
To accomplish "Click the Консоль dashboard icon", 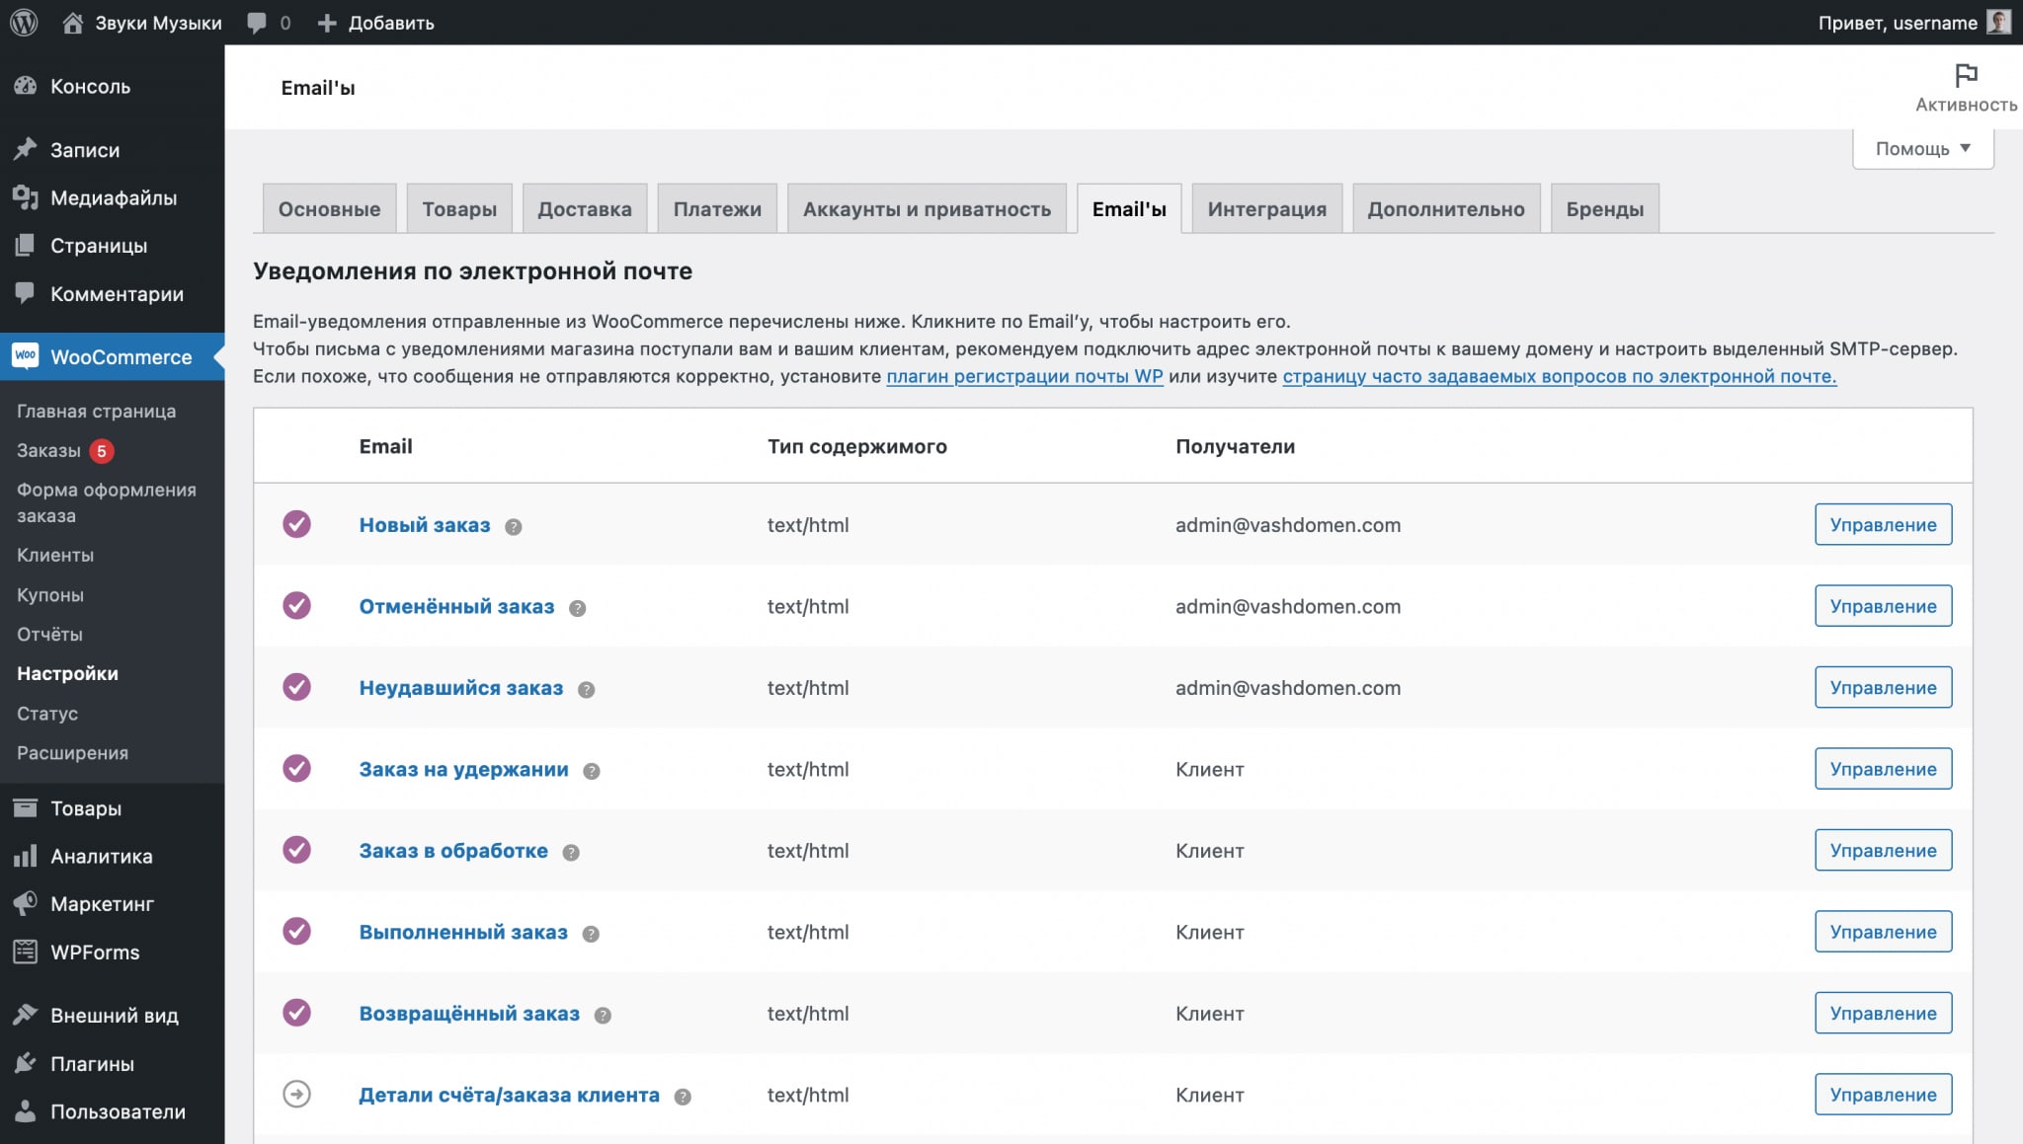I will point(25,86).
